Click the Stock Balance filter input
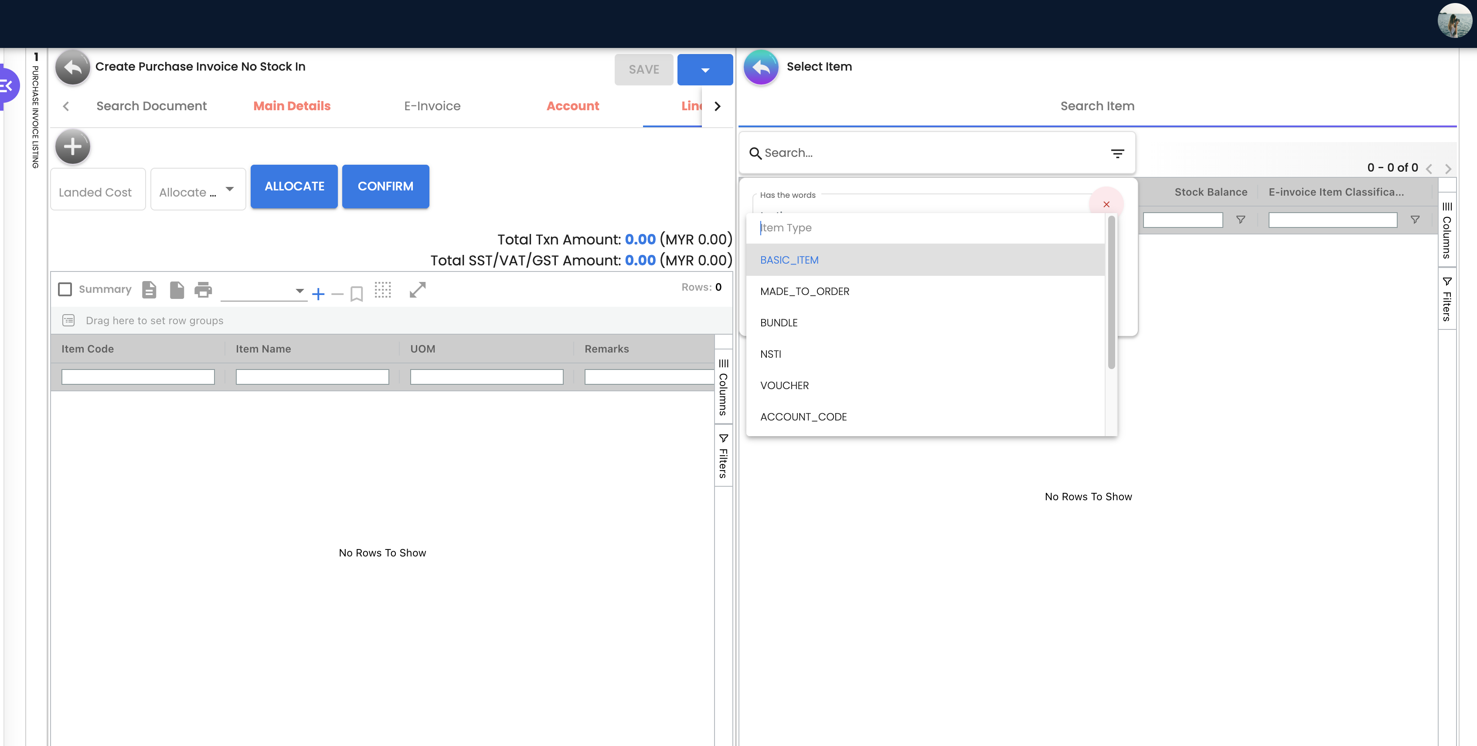Screen dimensions: 1477x746 point(1183,220)
